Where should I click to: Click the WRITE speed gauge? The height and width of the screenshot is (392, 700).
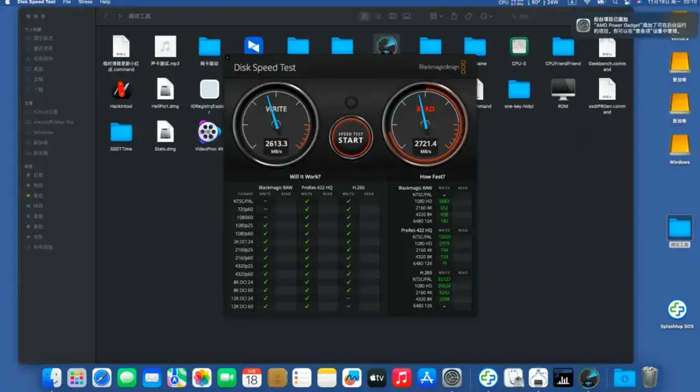coord(276,125)
